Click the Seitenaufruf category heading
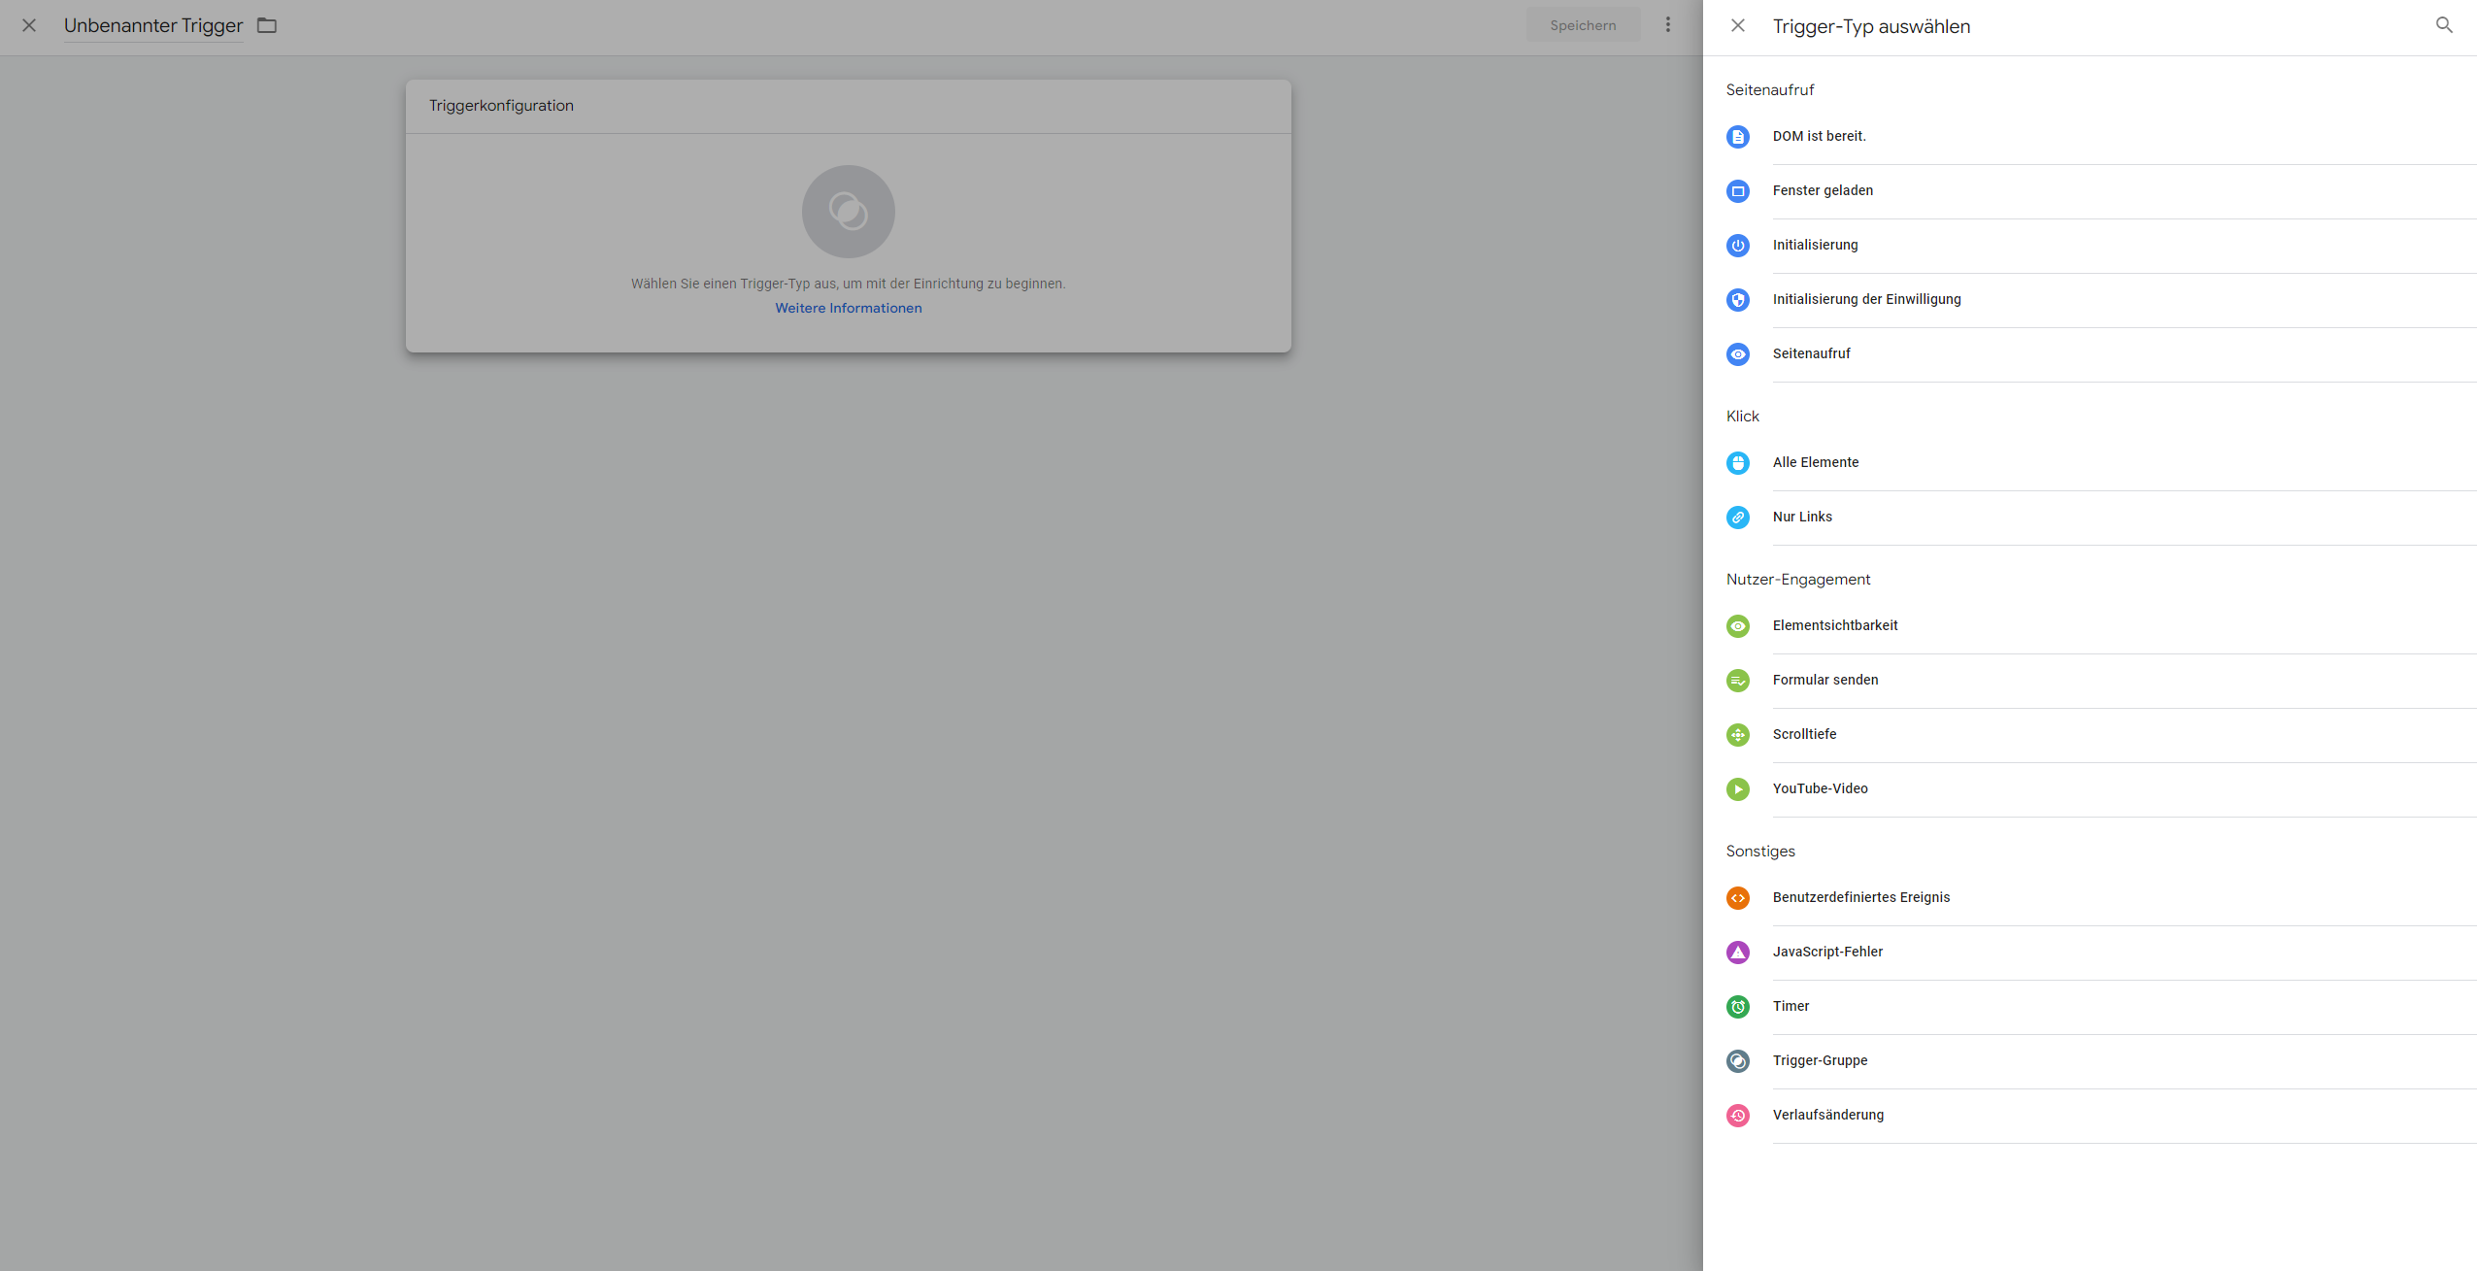This screenshot has width=2477, height=1271. [x=1770, y=90]
